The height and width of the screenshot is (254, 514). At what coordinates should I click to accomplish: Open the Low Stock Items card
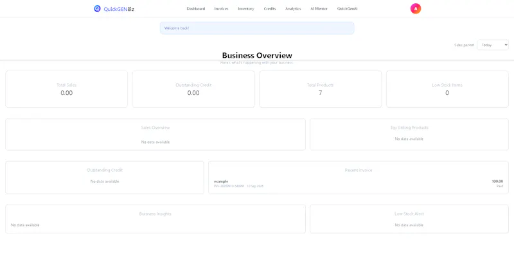[447, 89]
